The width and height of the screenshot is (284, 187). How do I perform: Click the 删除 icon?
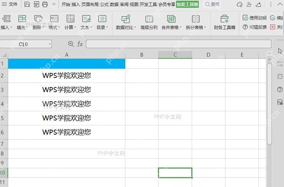coord(38,19)
